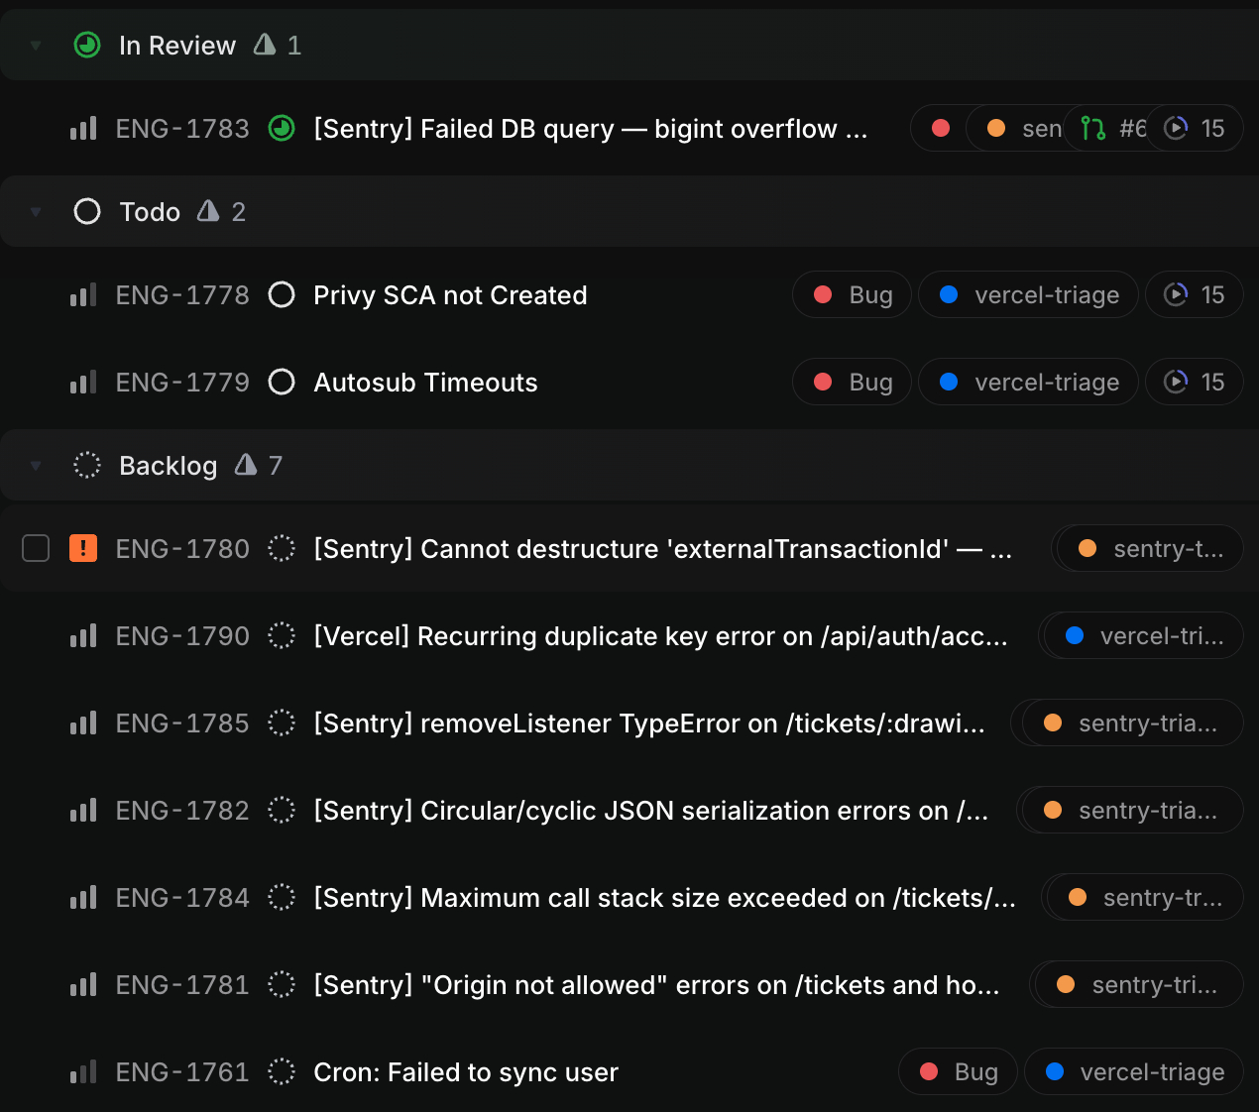This screenshot has width=1259, height=1112.
Task: Collapse the Todo group
Action: coord(37,212)
